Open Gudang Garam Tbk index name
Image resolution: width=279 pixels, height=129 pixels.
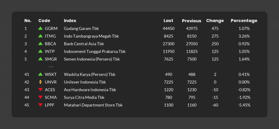[x=81, y=28]
